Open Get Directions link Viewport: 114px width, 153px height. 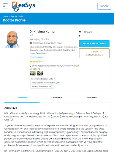(54, 67)
